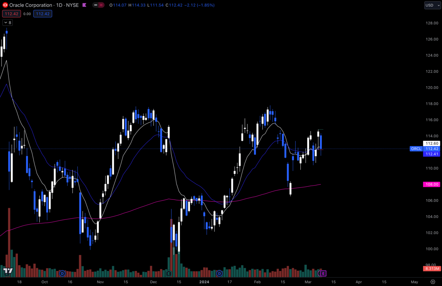Click 102.00 on the price axis
Viewport: 442px width, 286px height.
click(431, 233)
